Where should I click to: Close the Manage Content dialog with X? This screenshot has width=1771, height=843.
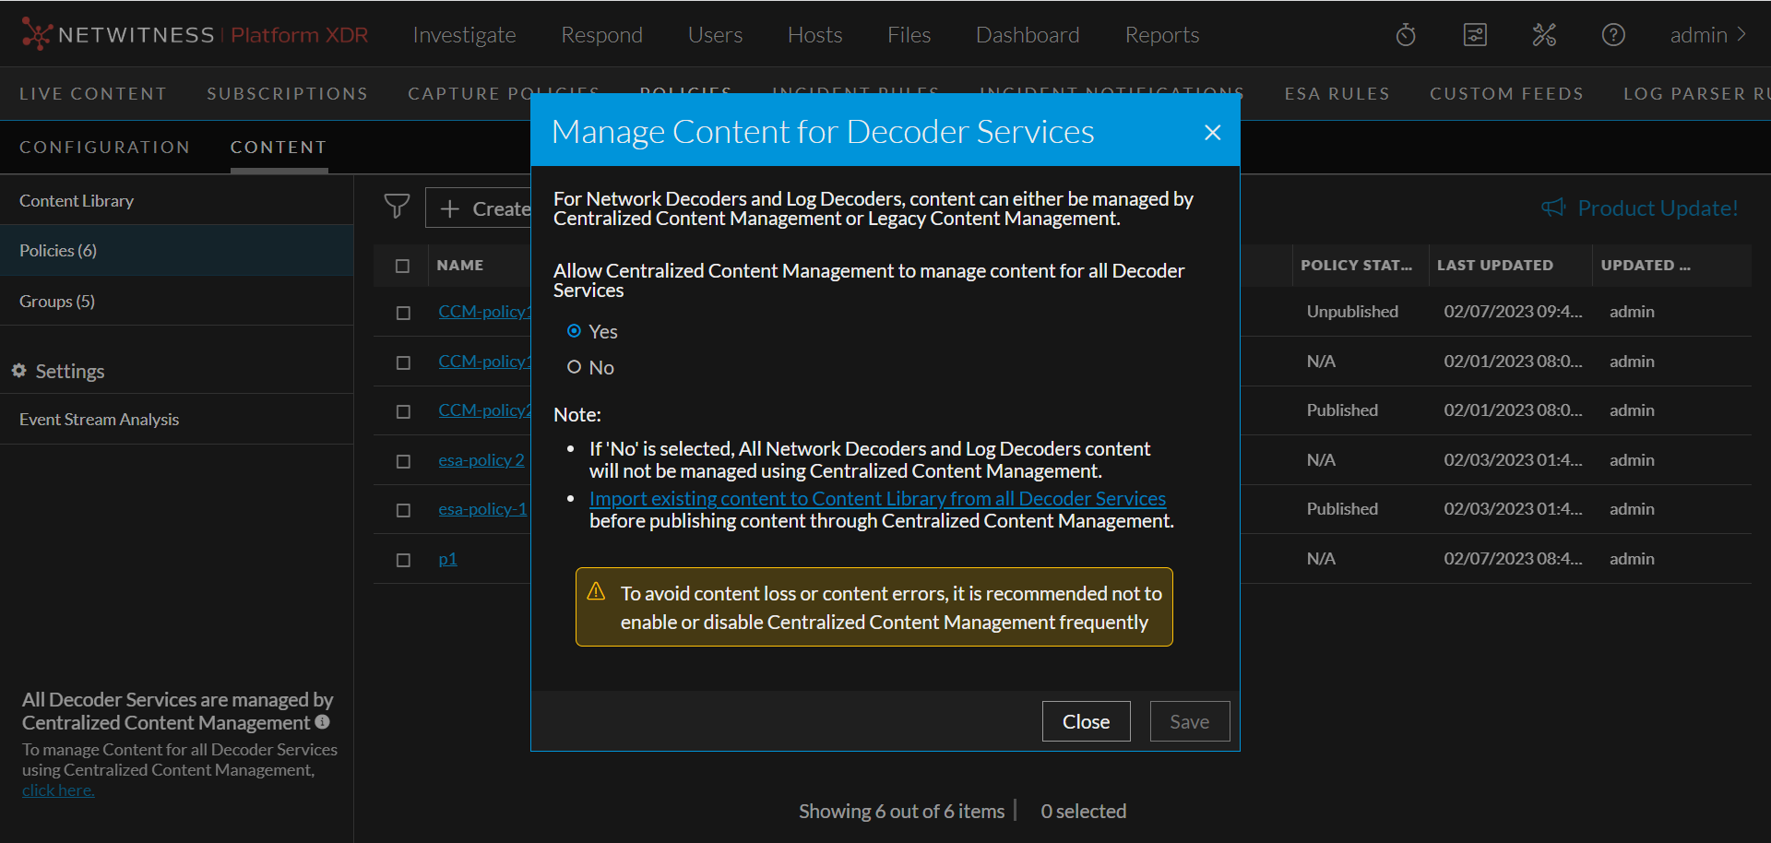tap(1211, 132)
